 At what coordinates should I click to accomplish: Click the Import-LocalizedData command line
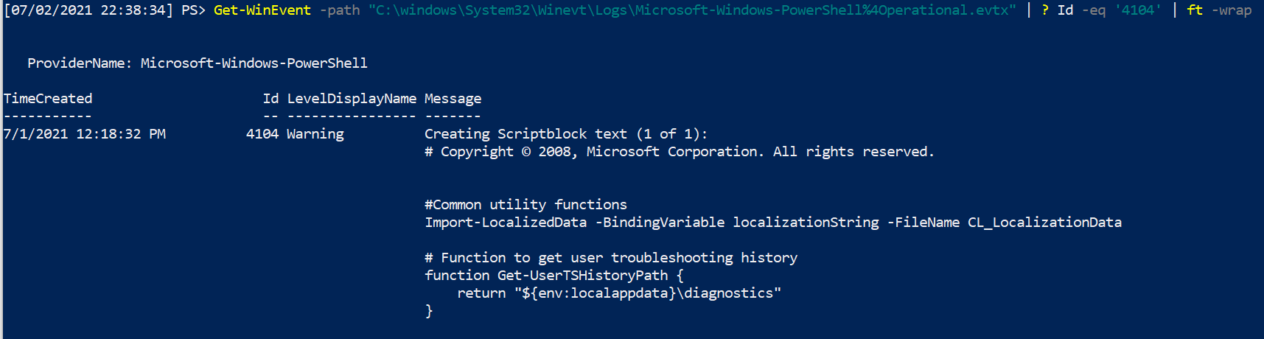point(772,223)
